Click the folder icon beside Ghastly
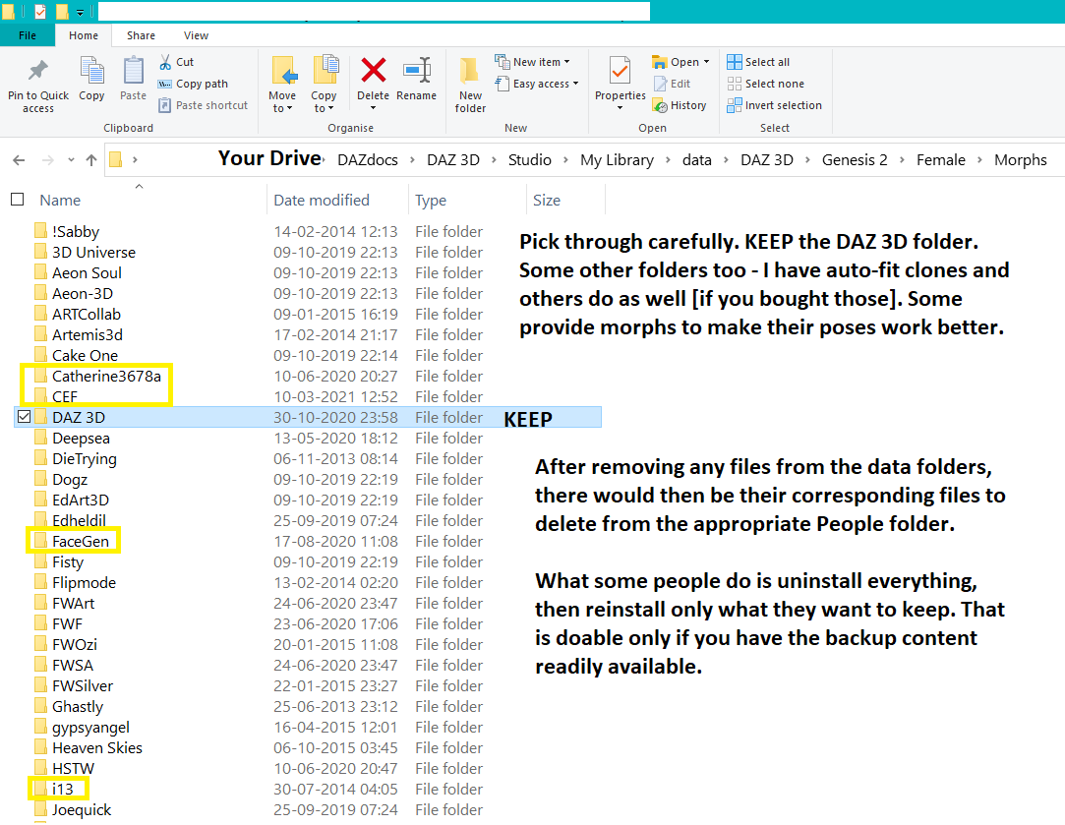The height and width of the screenshot is (825, 1065). coord(40,706)
